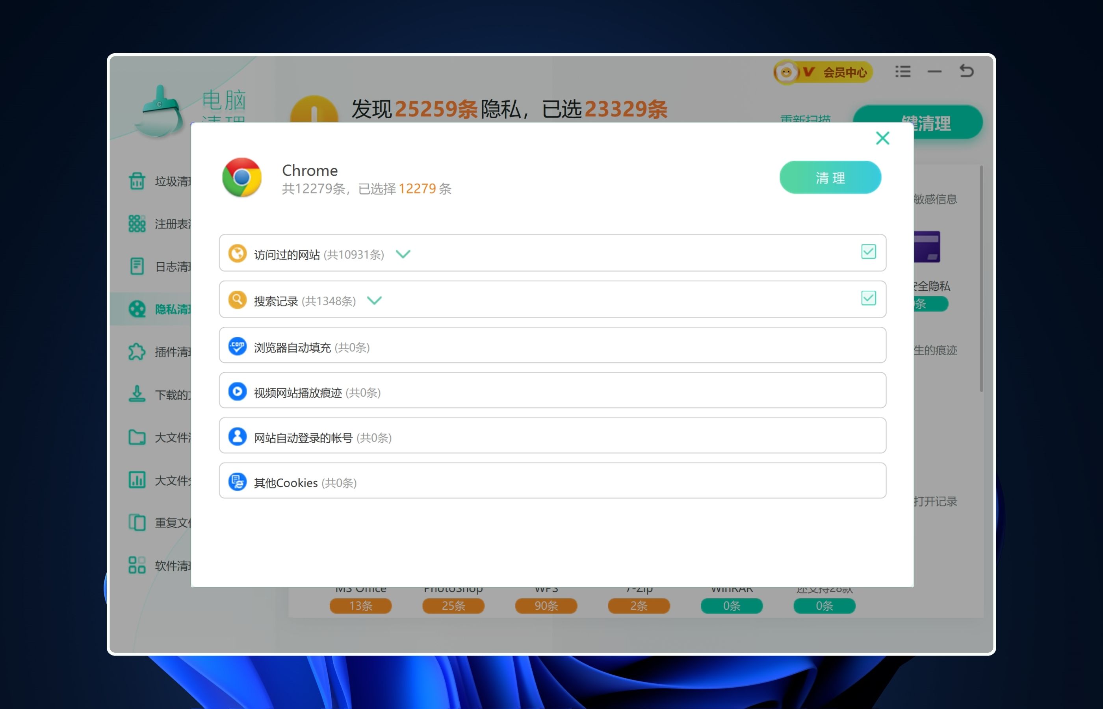1103x709 pixels.
Task: Click the Photoshop 25条 badge
Action: (453, 606)
